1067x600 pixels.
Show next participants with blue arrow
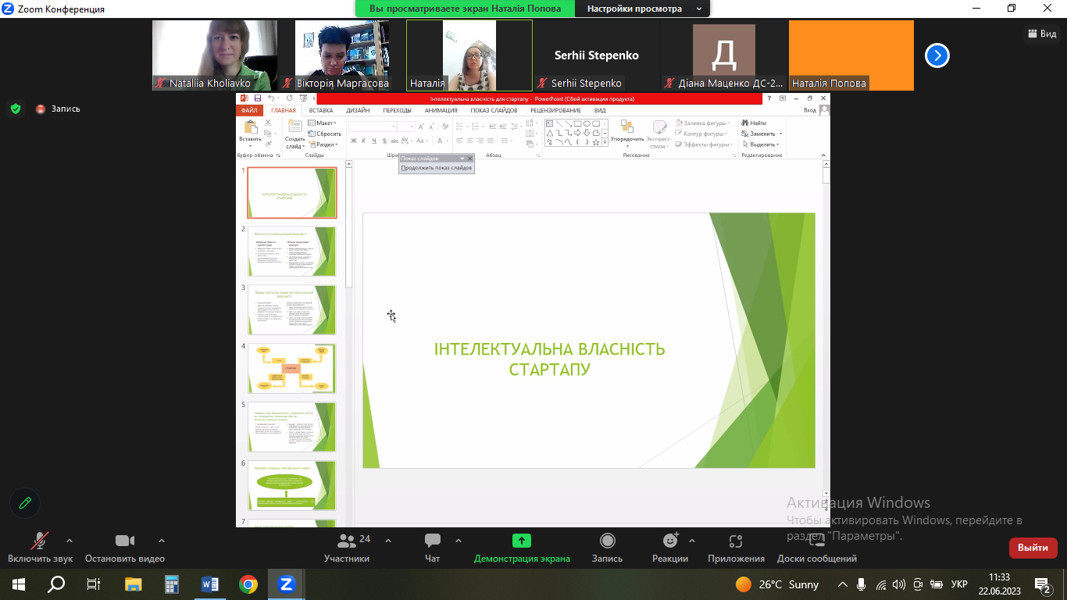[937, 55]
